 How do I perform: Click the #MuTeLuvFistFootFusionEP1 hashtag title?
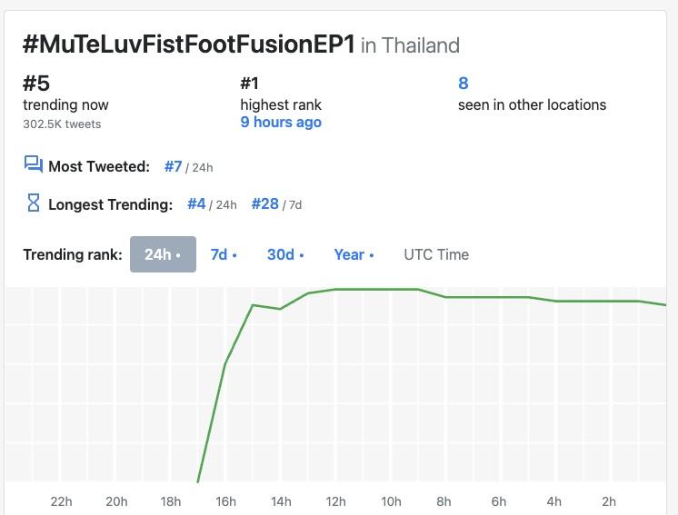(188, 45)
